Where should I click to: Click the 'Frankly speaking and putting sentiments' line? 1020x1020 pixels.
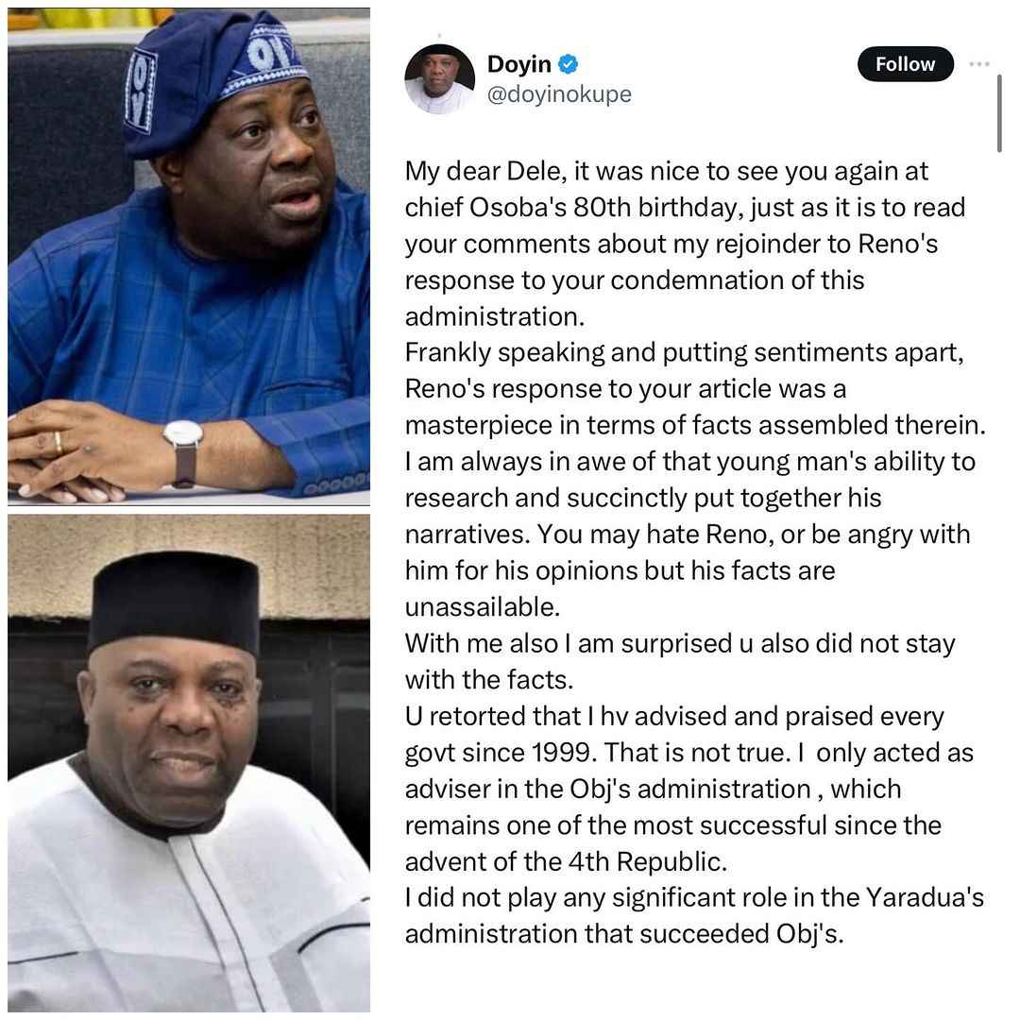point(684,352)
